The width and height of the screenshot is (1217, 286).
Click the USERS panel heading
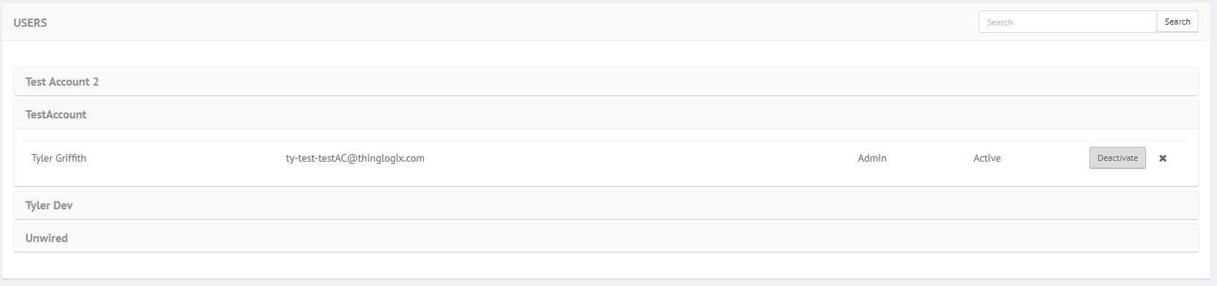pyautogui.click(x=30, y=22)
